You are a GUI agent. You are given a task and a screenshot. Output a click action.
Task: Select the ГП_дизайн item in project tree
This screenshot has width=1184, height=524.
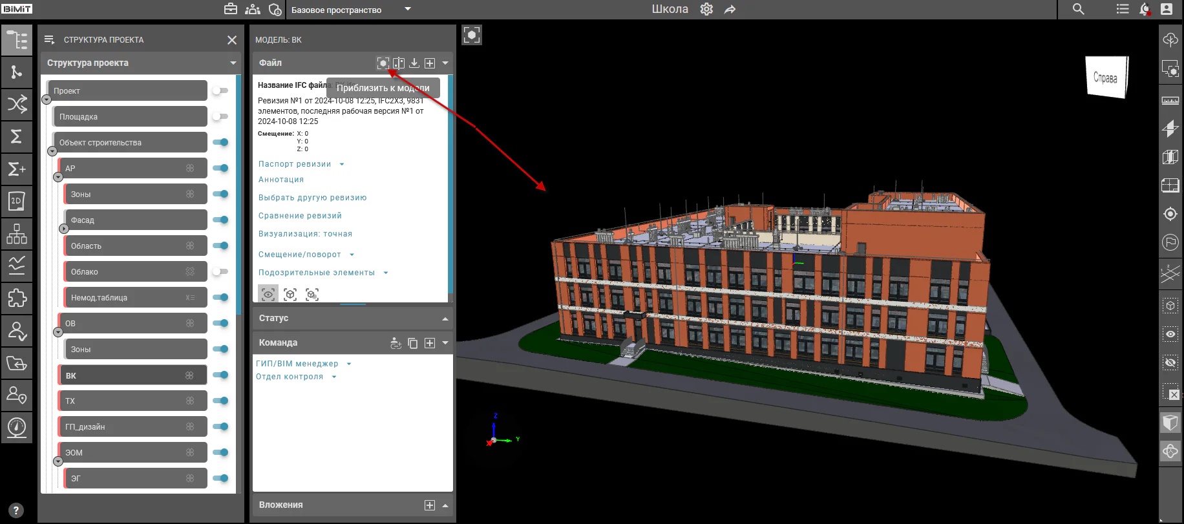133,426
